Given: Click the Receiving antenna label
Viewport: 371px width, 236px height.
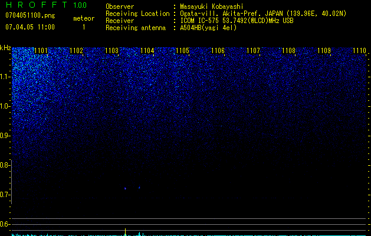Looking at the screenshot, I should [136, 28].
